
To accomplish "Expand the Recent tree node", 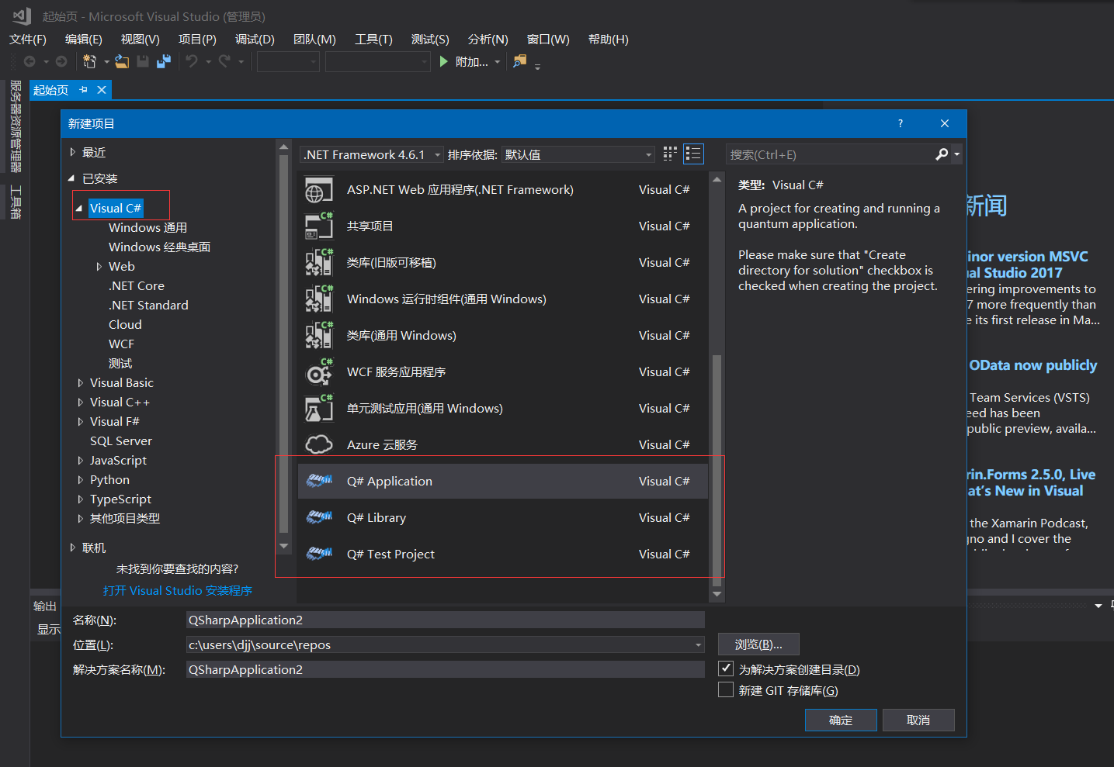I will pos(72,152).
